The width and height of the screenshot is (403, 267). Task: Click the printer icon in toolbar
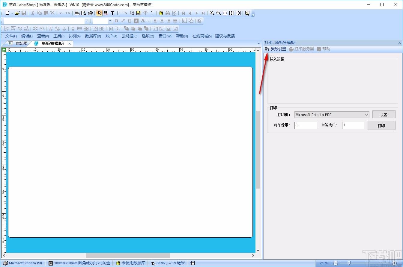[90, 13]
